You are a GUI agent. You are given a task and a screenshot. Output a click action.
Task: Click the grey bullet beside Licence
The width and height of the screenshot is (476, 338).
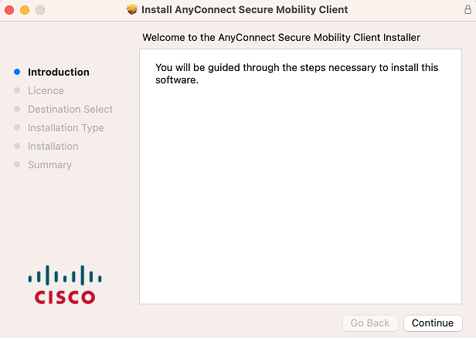(17, 90)
